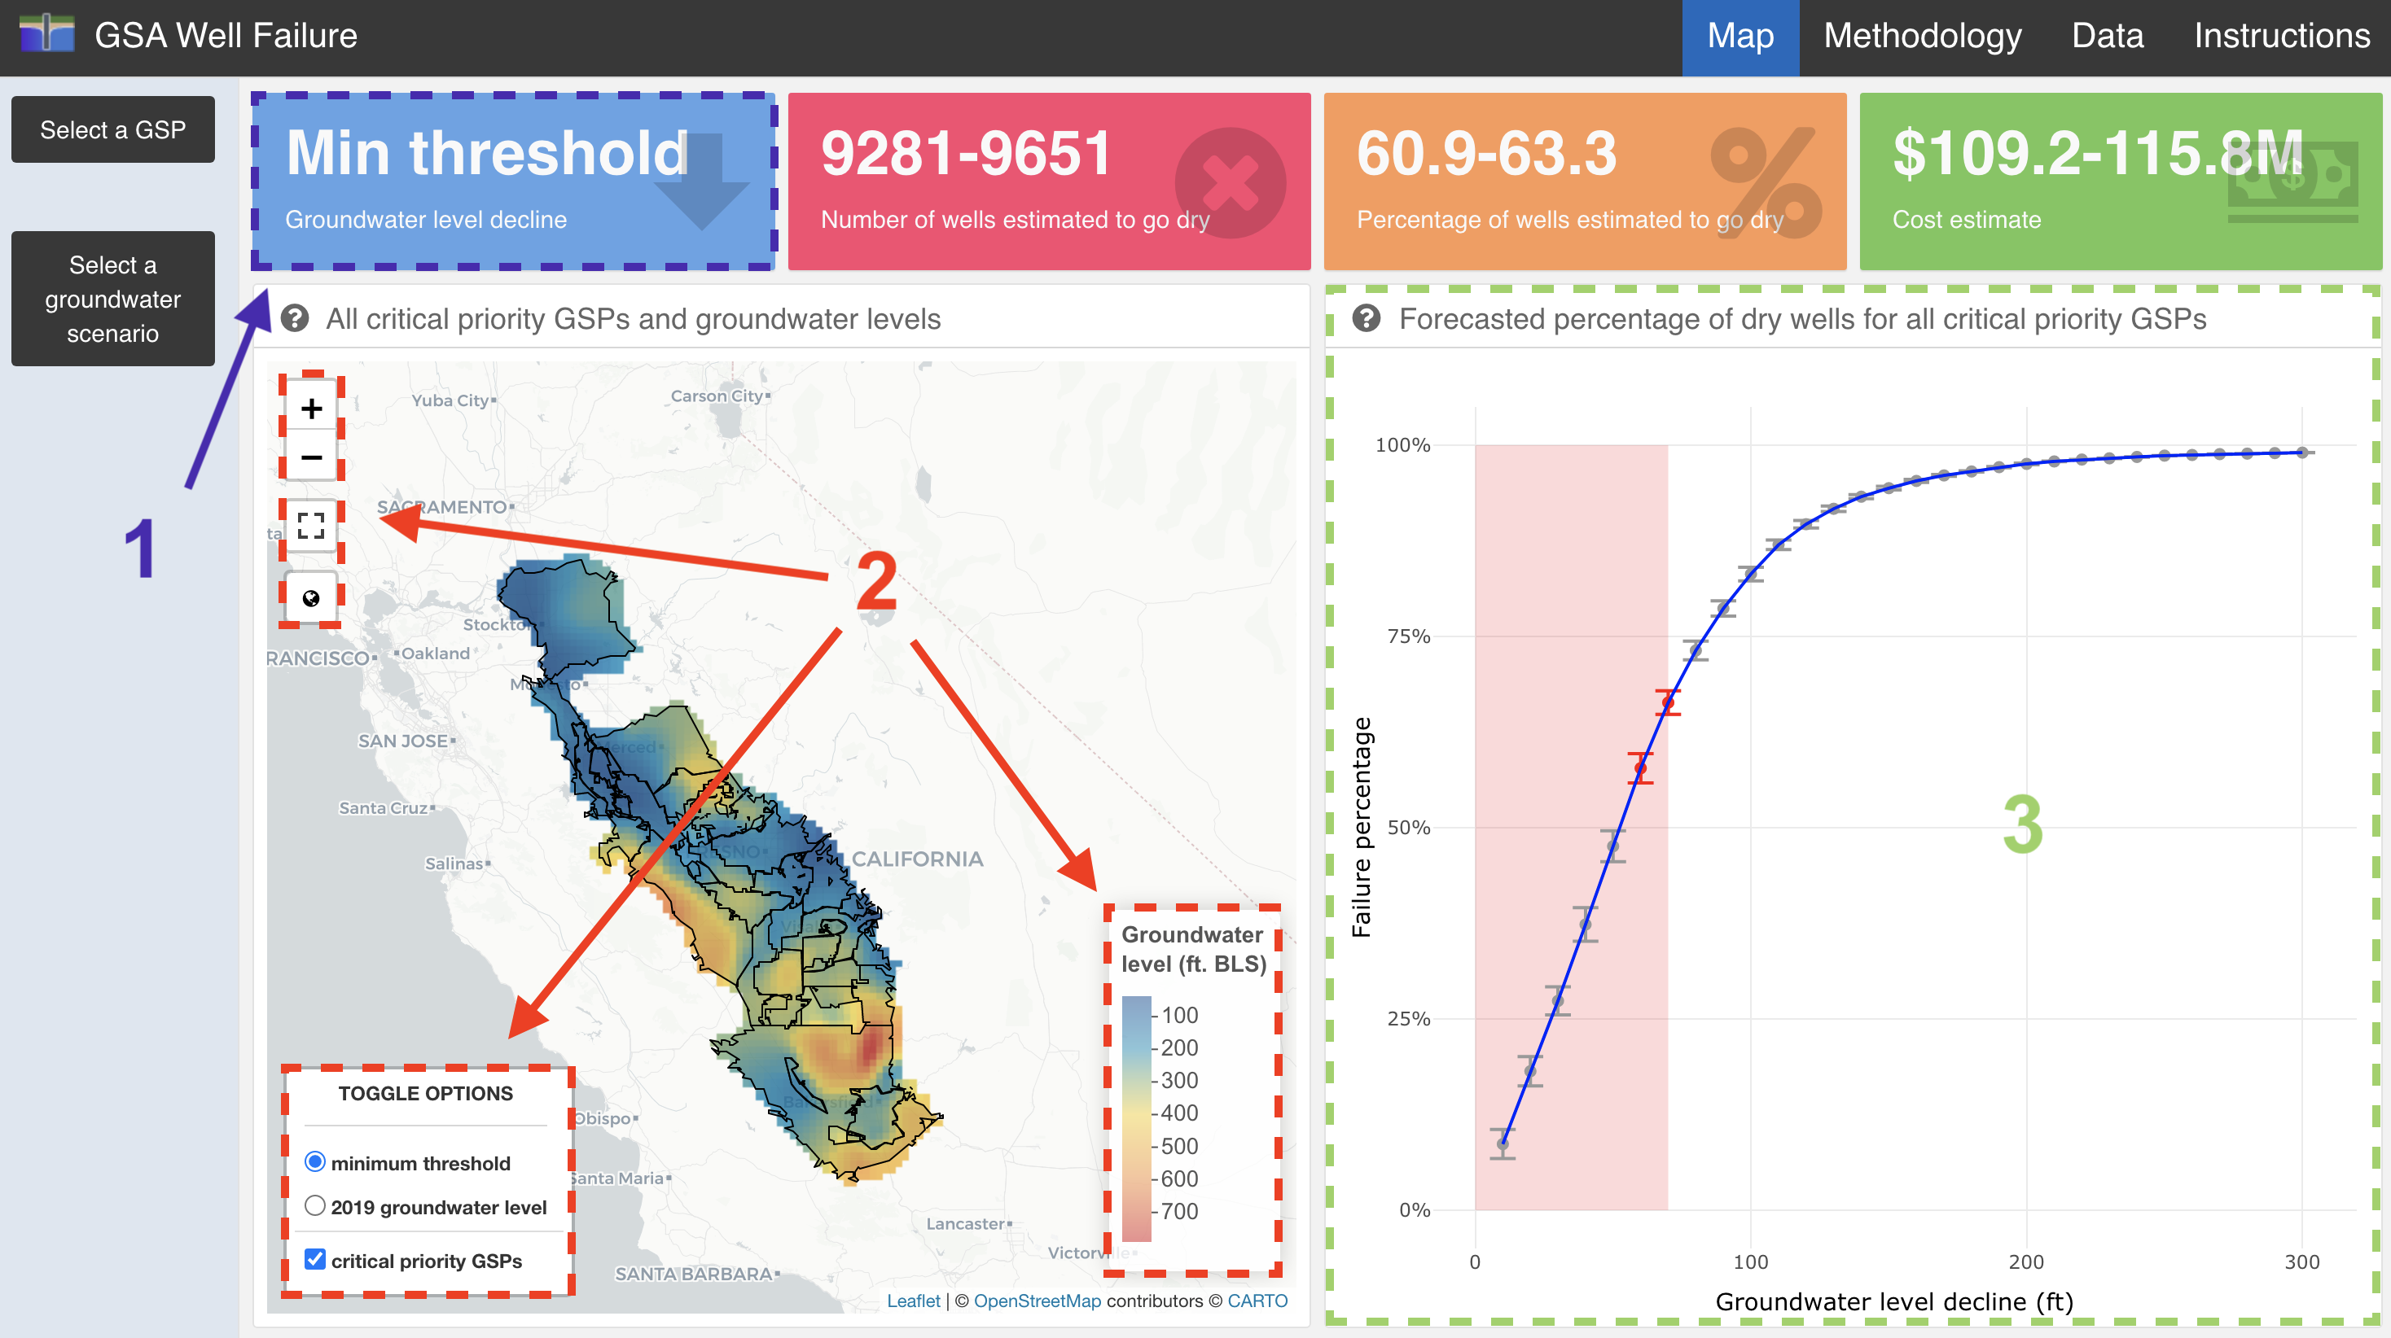Select 2019 groundwater level radio option
Image resolution: width=2391 pixels, height=1338 pixels.
coord(314,1205)
